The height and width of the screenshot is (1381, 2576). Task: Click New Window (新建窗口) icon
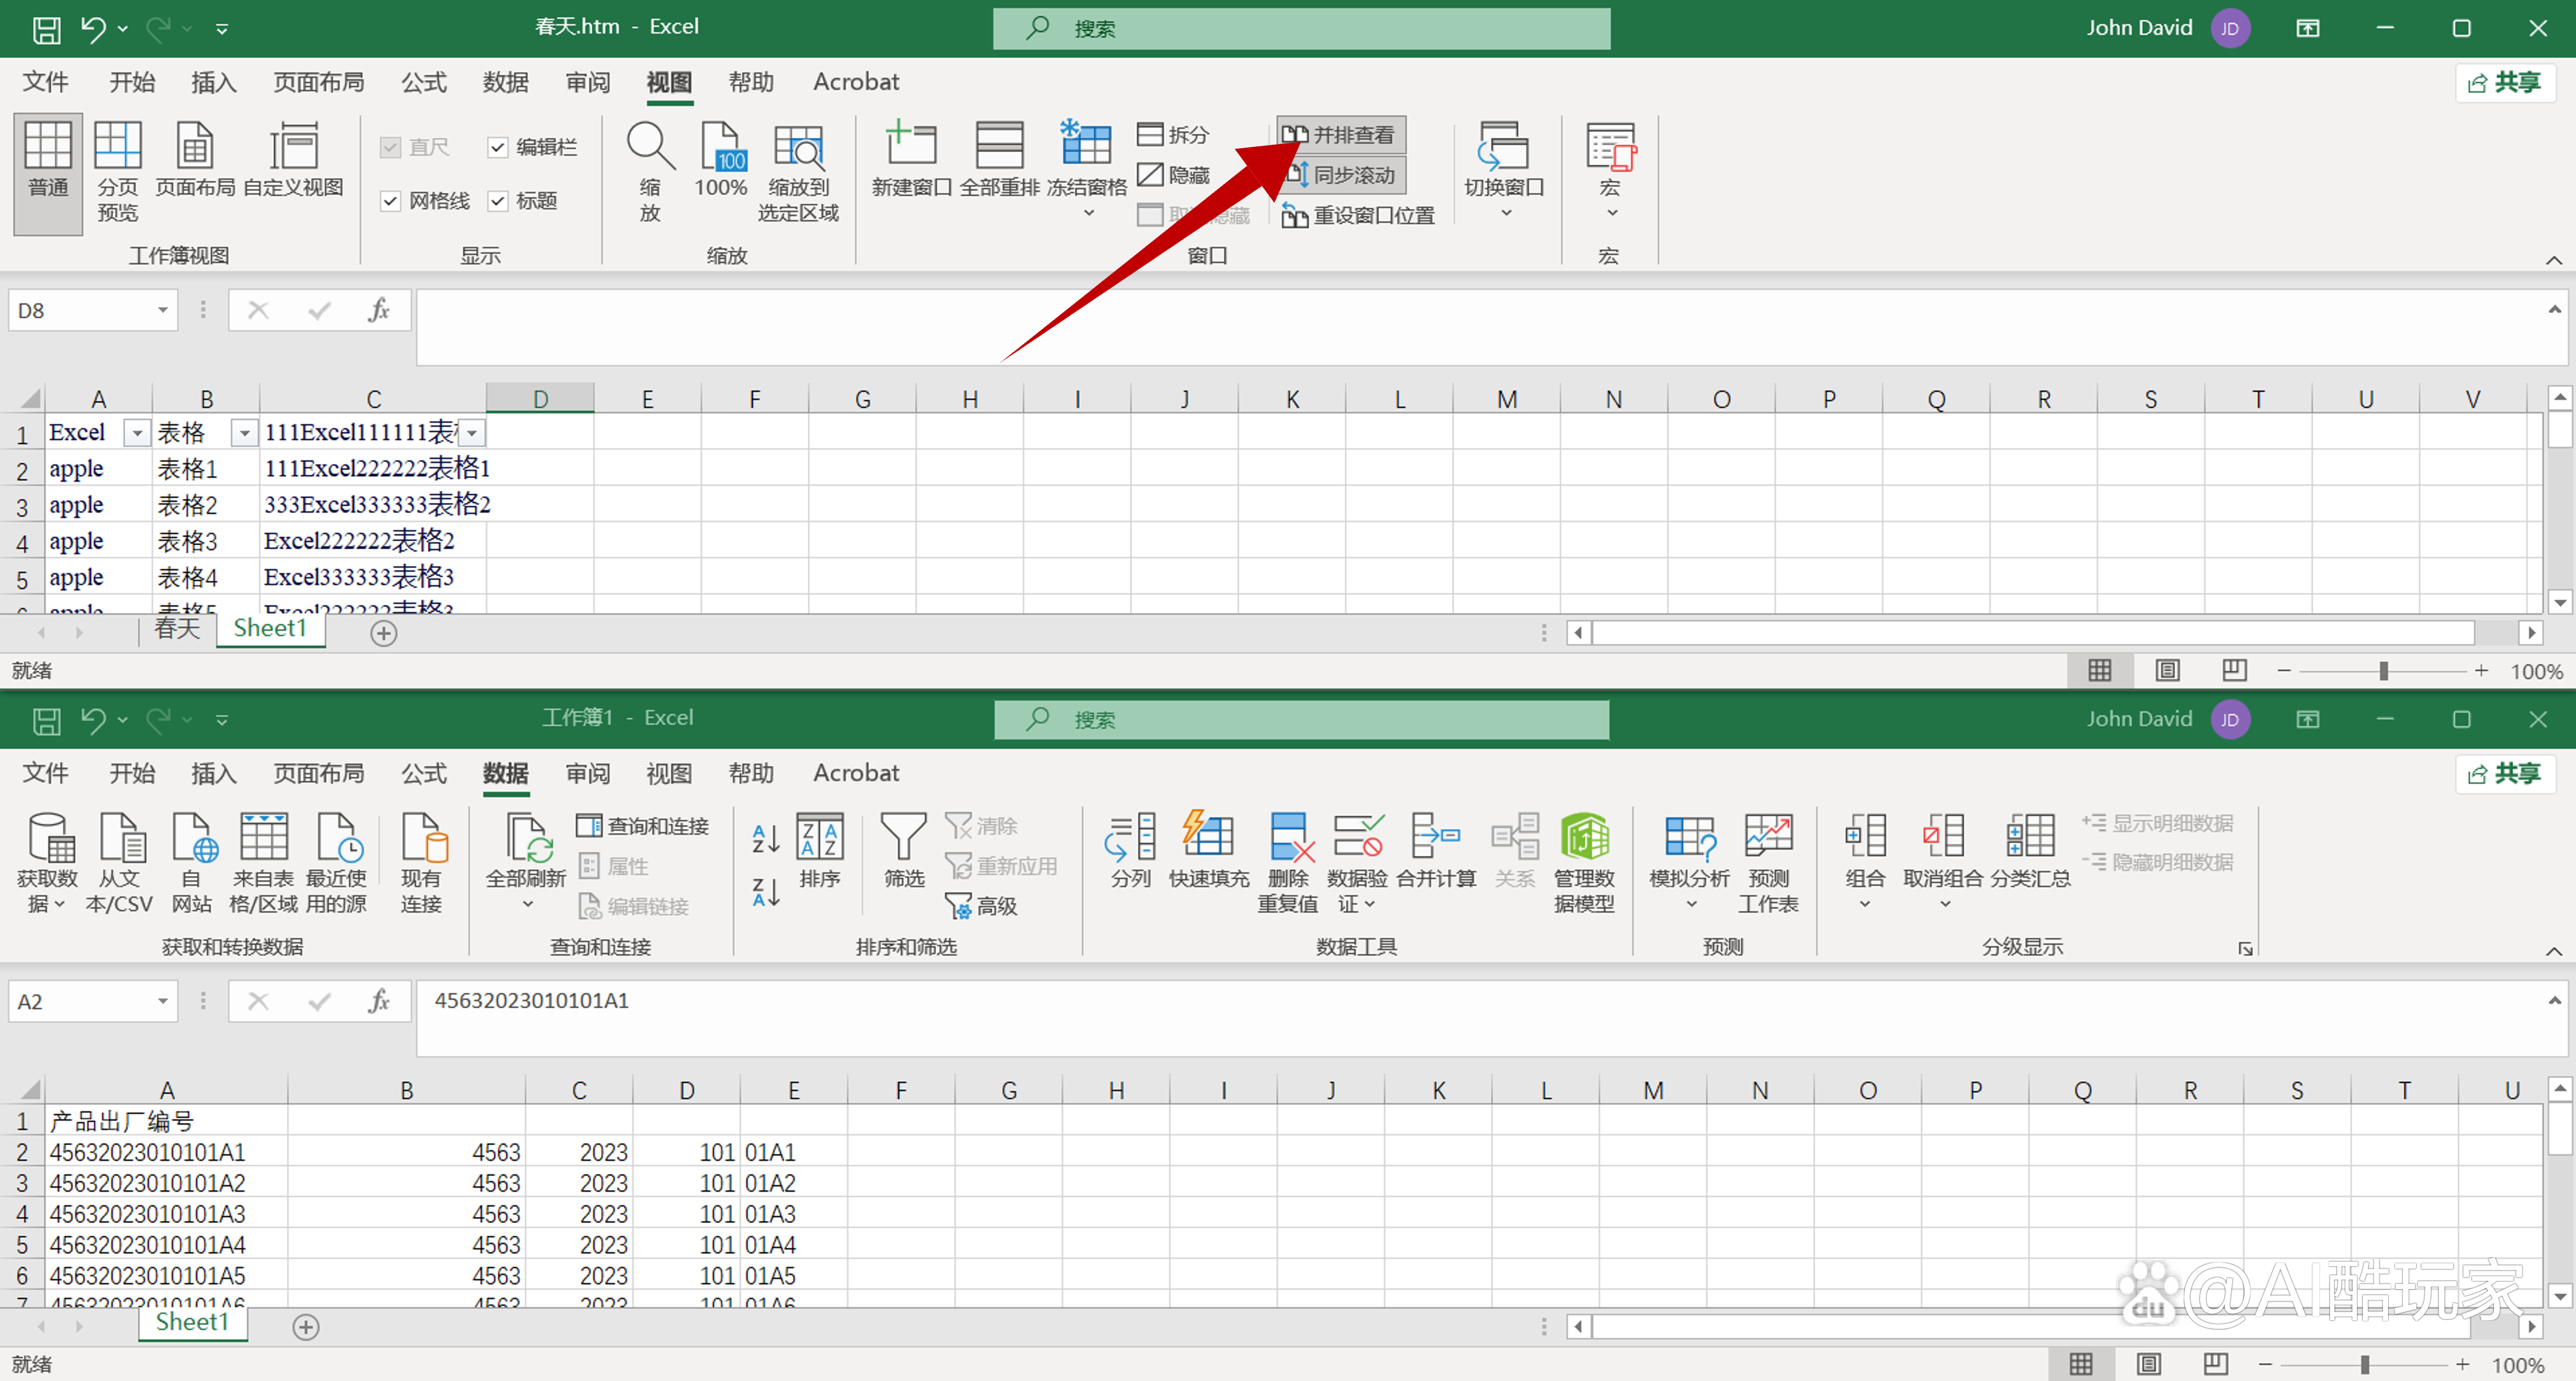(x=911, y=160)
